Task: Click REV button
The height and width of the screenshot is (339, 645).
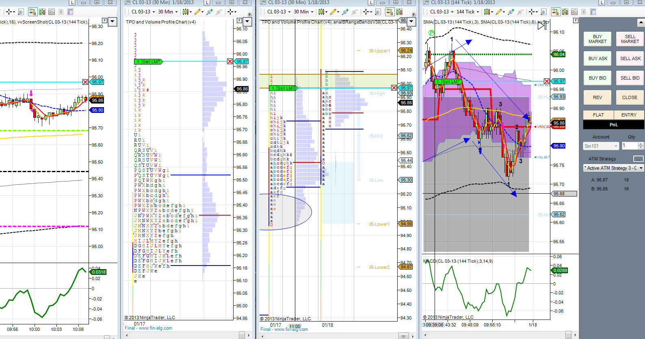Action: (x=597, y=97)
